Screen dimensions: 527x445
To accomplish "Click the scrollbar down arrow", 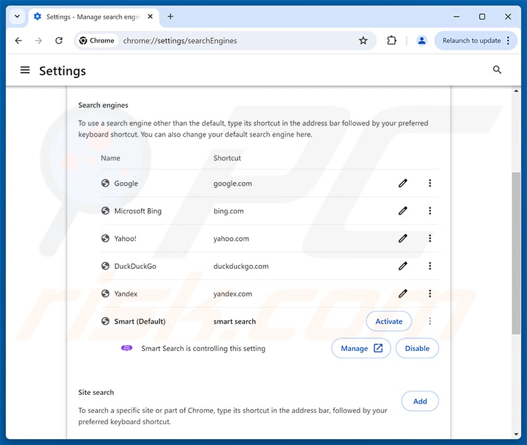I will 516,434.
